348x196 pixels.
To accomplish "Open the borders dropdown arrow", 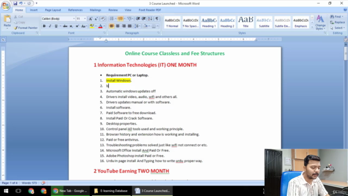I will [158, 26].
